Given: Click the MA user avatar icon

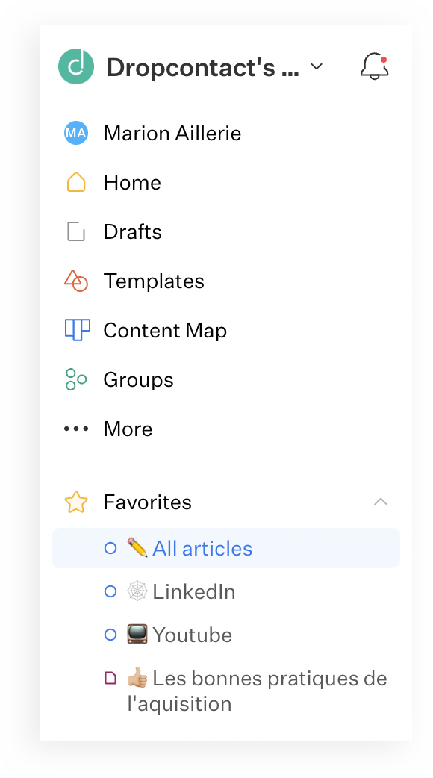Looking at the screenshot, I should point(76,133).
